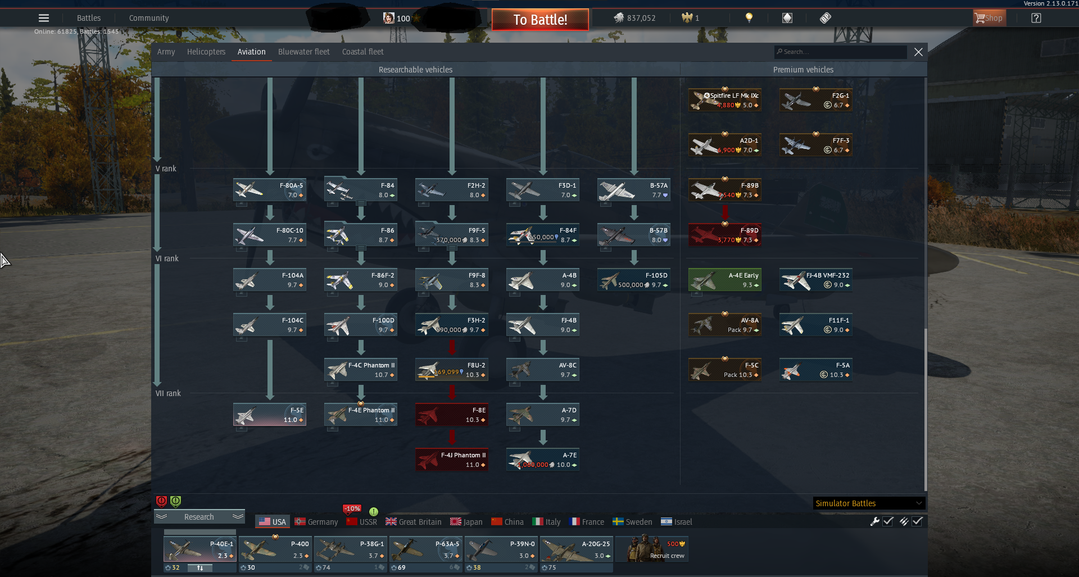Toggle the swap arrows under P-40E-1
This screenshot has width=1079, height=577.
click(200, 568)
